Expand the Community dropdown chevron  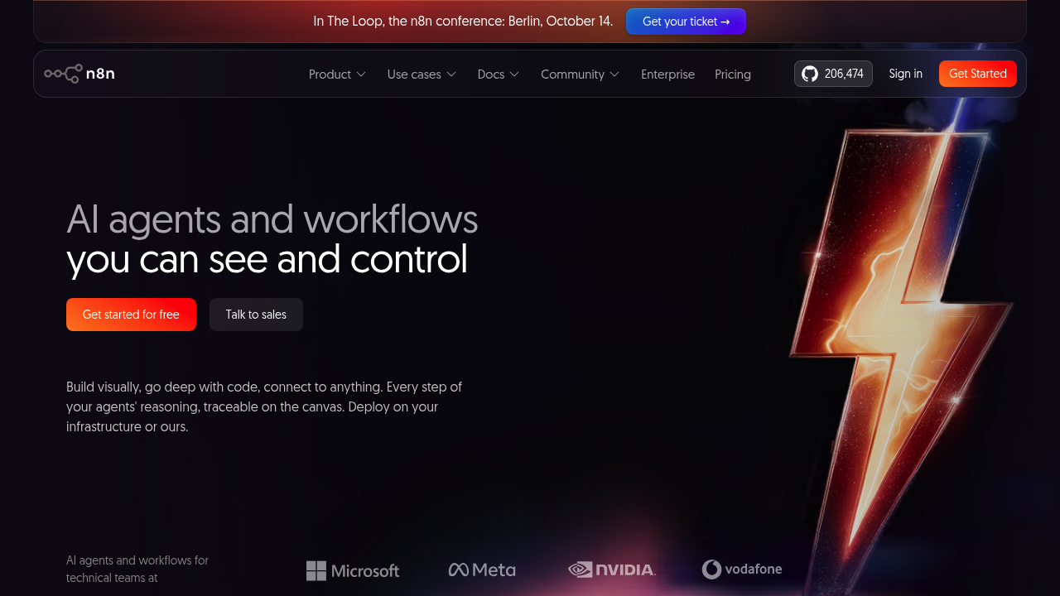pyautogui.click(x=614, y=74)
